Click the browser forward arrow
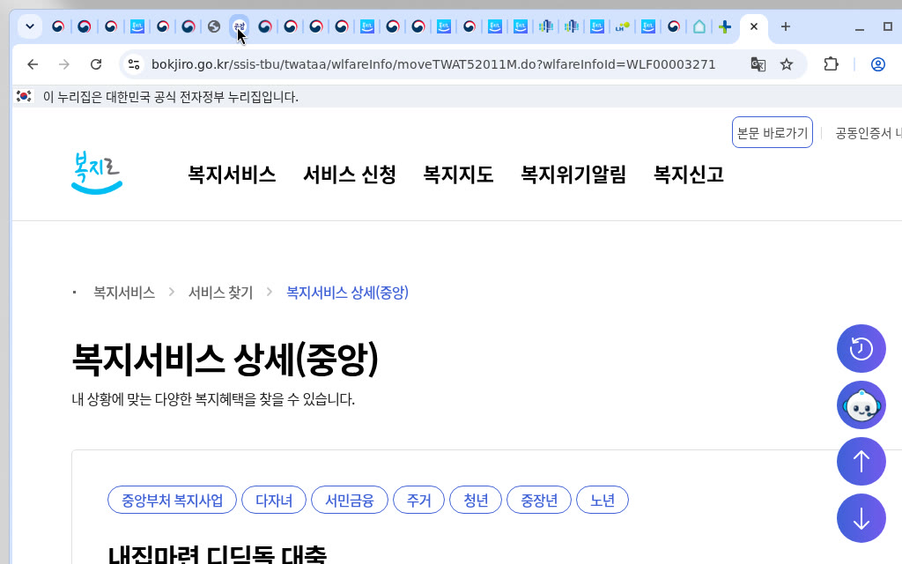The height and width of the screenshot is (564, 902). [x=63, y=64]
